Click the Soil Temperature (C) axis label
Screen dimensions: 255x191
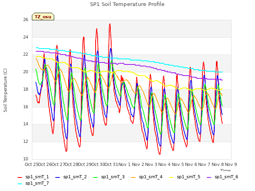pyautogui.click(x=5, y=90)
